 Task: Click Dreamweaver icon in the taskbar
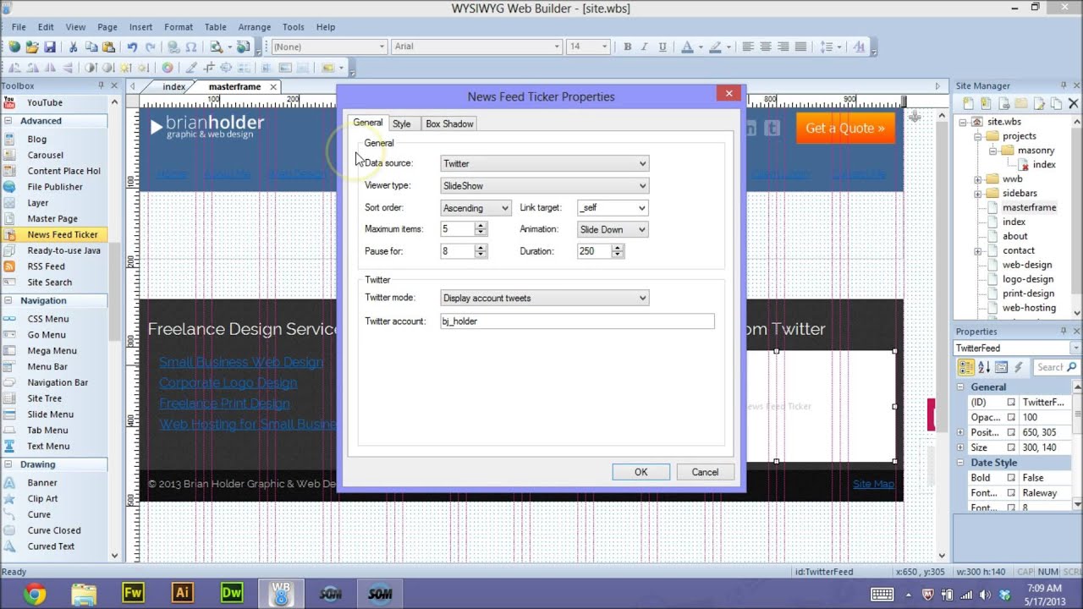(x=231, y=593)
